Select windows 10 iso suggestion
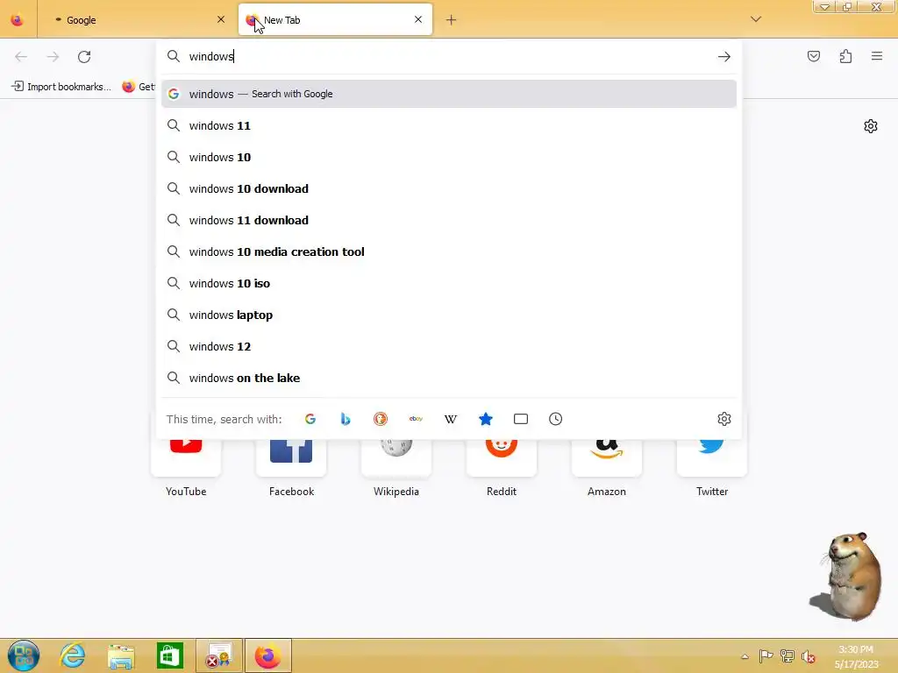The height and width of the screenshot is (673, 898). 449,283
